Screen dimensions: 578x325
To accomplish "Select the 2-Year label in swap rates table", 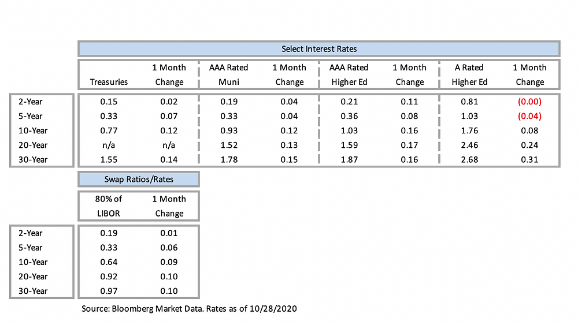I will click(30, 233).
